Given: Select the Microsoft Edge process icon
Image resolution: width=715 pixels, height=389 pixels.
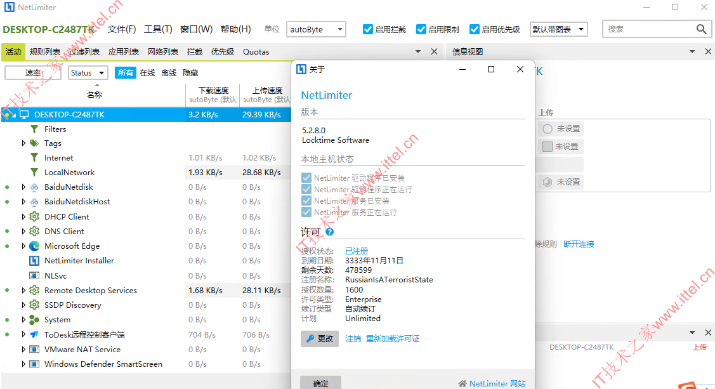Looking at the screenshot, I should tap(33, 246).
